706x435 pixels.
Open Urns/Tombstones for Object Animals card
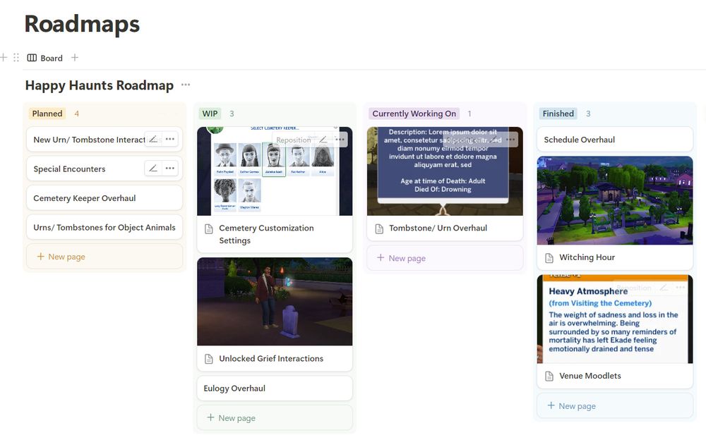pos(104,227)
